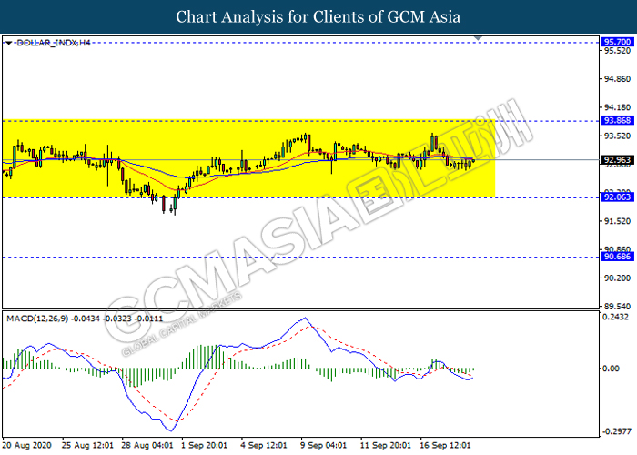Click the DOLLAR_INDX,H4 symbol label

tap(53, 43)
